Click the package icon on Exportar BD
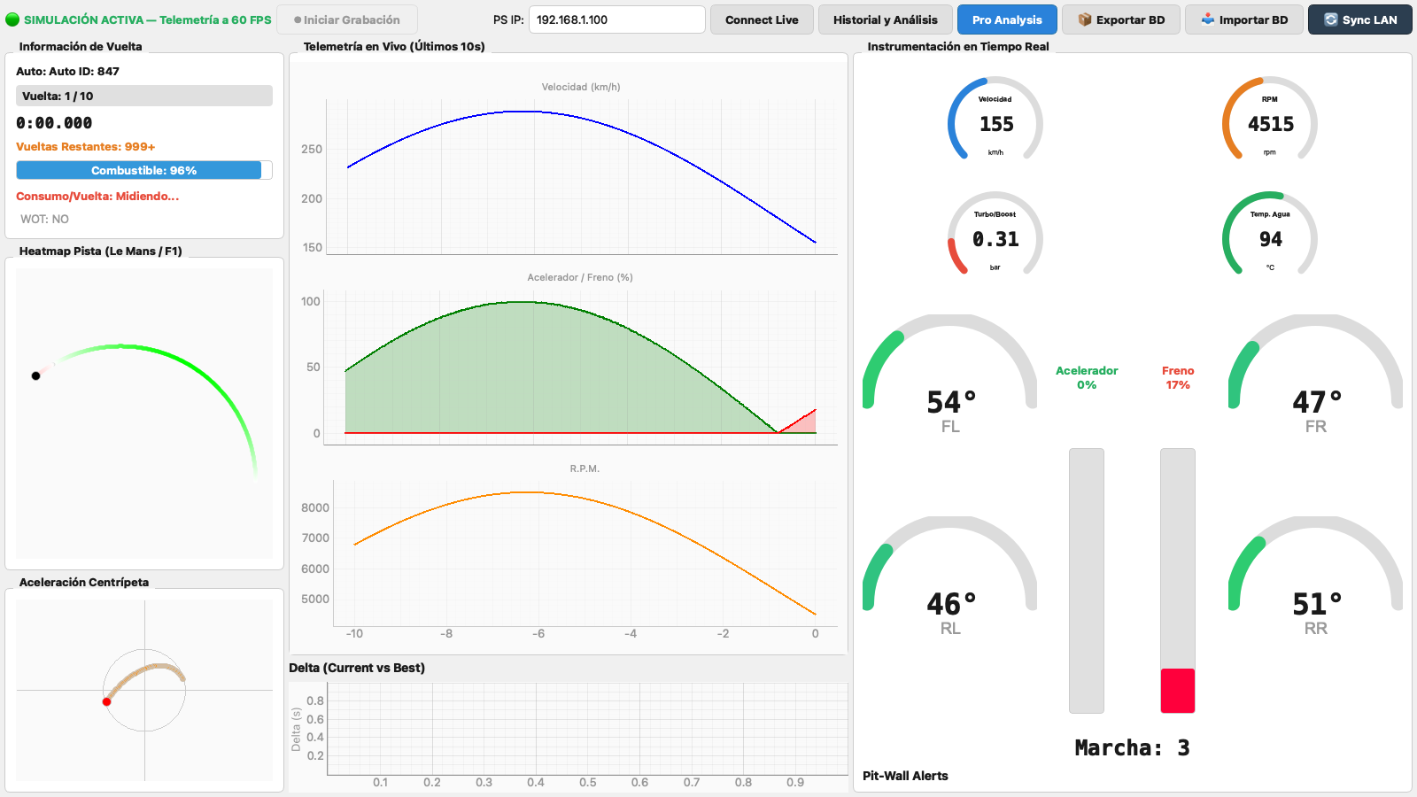 (1084, 19)
